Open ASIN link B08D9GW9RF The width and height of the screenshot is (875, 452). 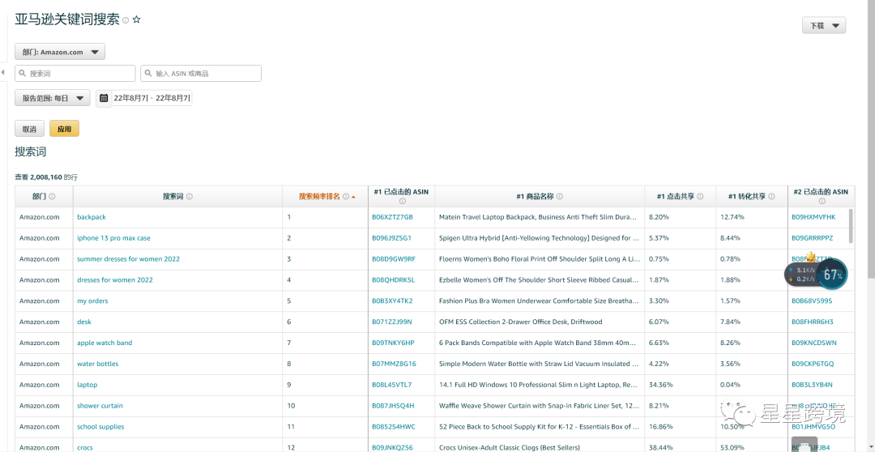[x=394, y=259]
